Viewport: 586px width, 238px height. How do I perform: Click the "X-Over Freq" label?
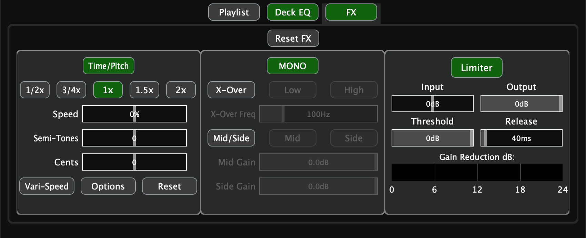click(233, 114)
